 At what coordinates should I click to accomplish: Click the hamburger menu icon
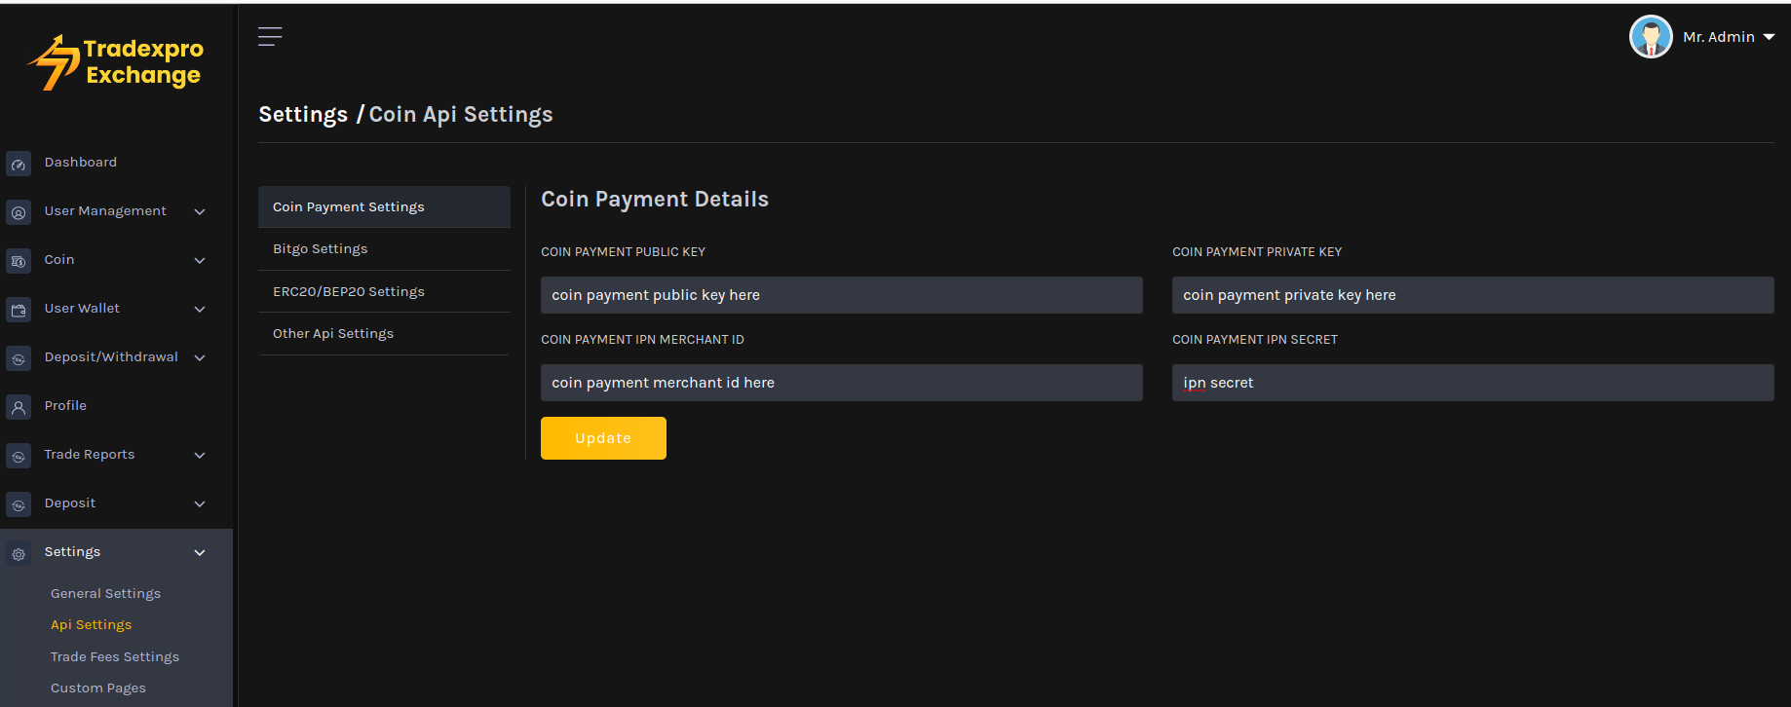point(270,37)
